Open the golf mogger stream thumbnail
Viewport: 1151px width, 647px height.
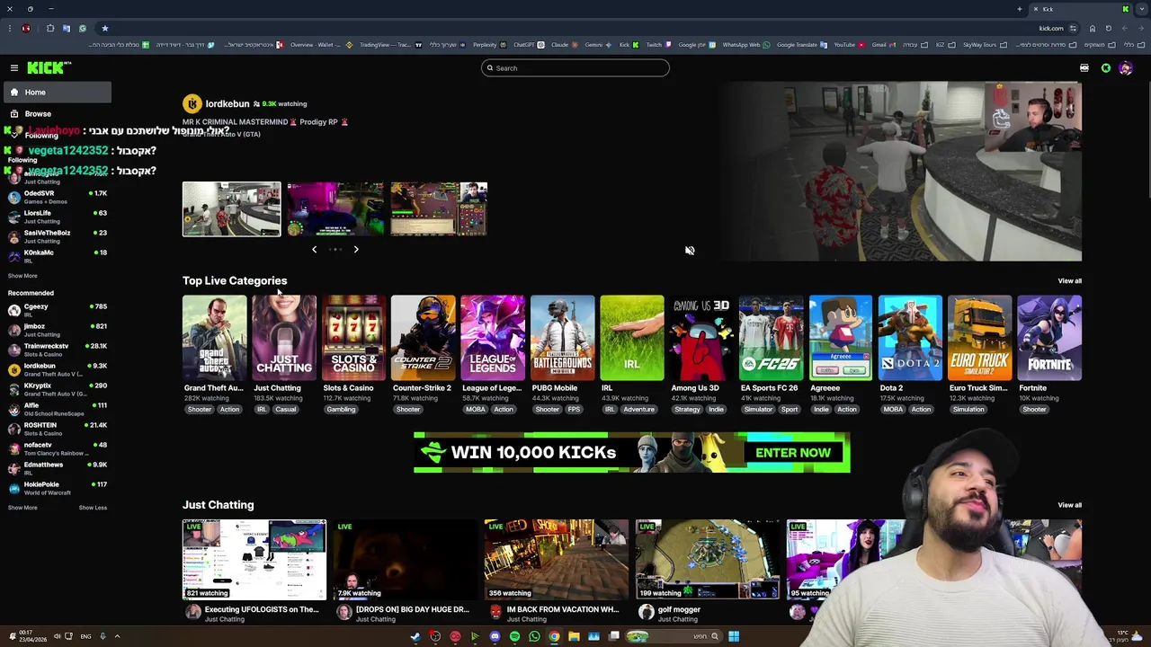pos(708,559)
